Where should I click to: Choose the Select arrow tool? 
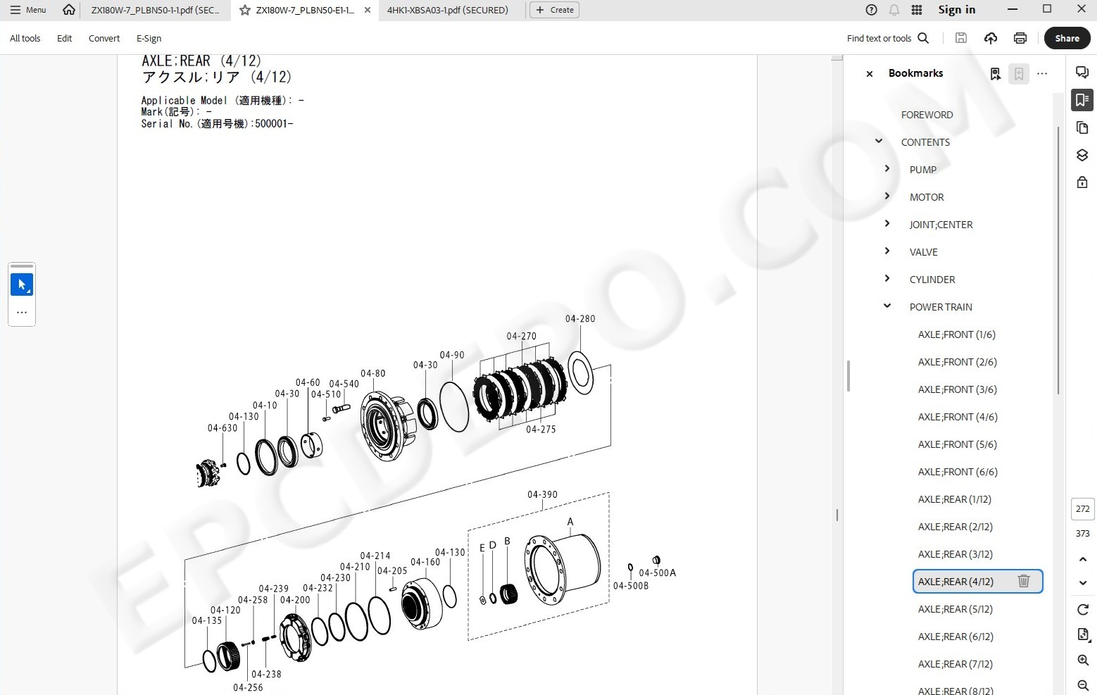point(22,284)
